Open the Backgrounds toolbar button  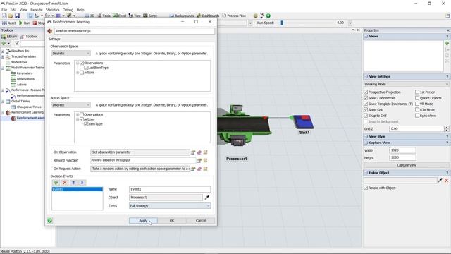[x=182, y=16]
